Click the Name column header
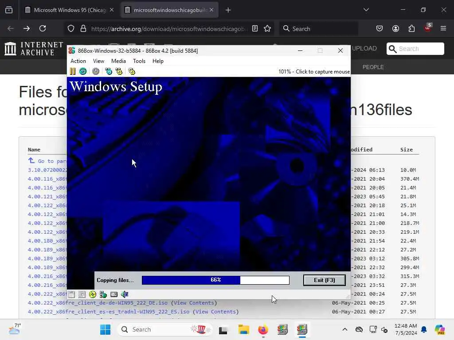 tap(34, 150)
